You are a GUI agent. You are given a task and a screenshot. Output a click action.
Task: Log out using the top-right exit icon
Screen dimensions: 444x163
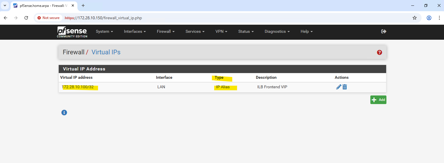point(384,31)
